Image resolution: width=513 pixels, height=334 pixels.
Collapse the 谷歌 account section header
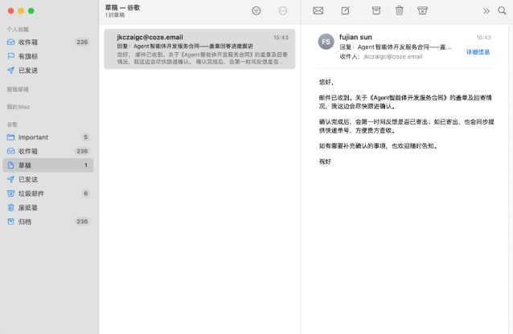click(x=12, y=124)
